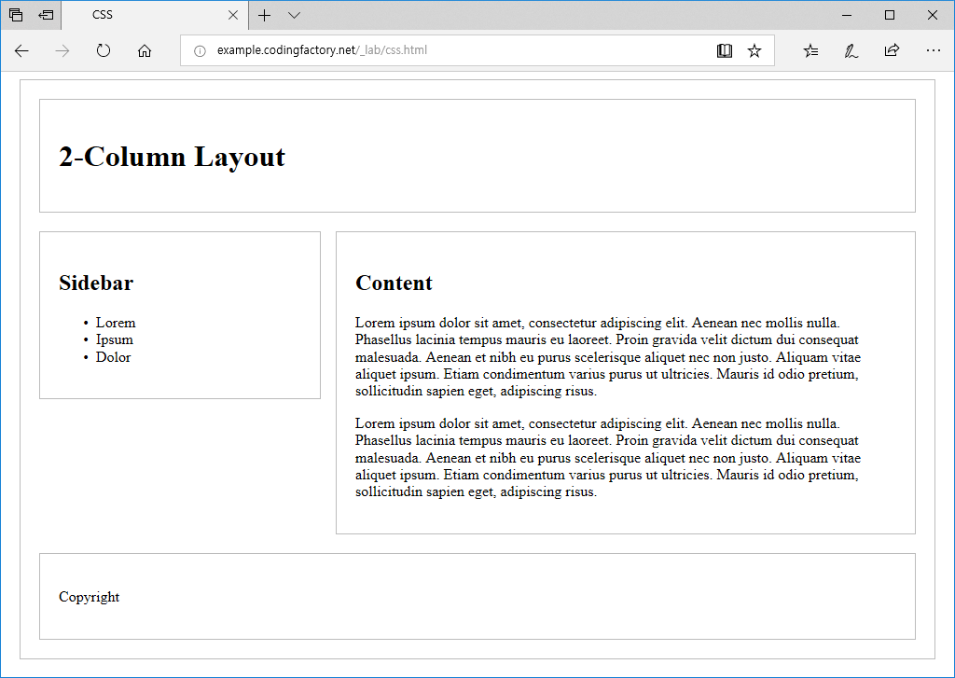The image size is (955, 678).
Task: Refresh the current page
Action: coord(104,50)
